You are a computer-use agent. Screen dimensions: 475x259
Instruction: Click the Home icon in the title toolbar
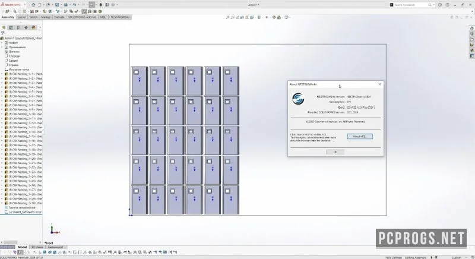click(34, 5)
